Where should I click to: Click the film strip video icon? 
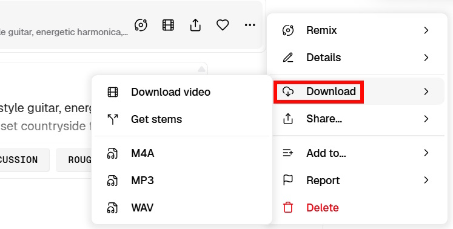168,25
